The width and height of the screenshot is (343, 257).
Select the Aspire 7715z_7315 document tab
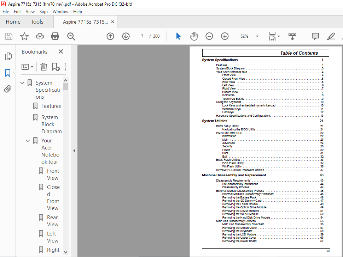pyautogui.click(x=85, y=22)
